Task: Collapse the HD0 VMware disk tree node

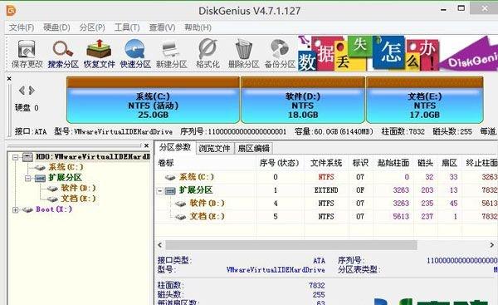Action: [15, 157]
